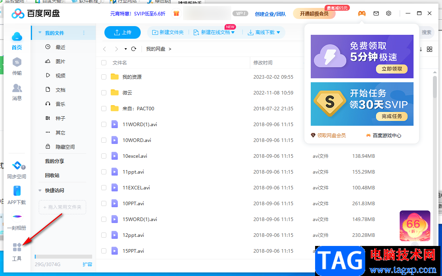Screen dimensions: 442x276
Task: Check the box for 微云
Action: (104, 93)
